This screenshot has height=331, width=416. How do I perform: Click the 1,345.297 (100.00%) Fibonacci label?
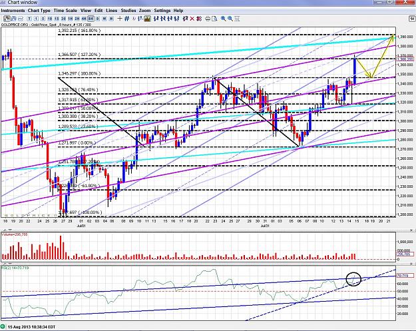[79, 73]
